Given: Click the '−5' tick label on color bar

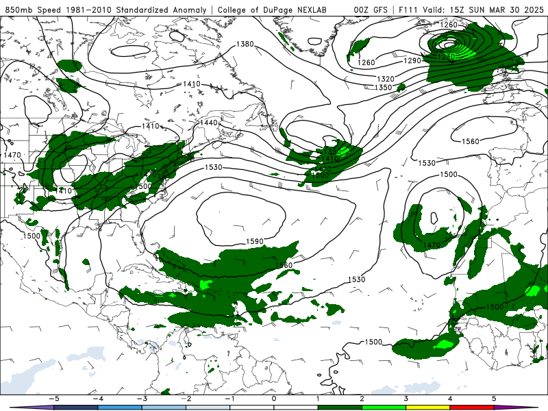Looking at the screenshot, I should (x=53, y=399).
